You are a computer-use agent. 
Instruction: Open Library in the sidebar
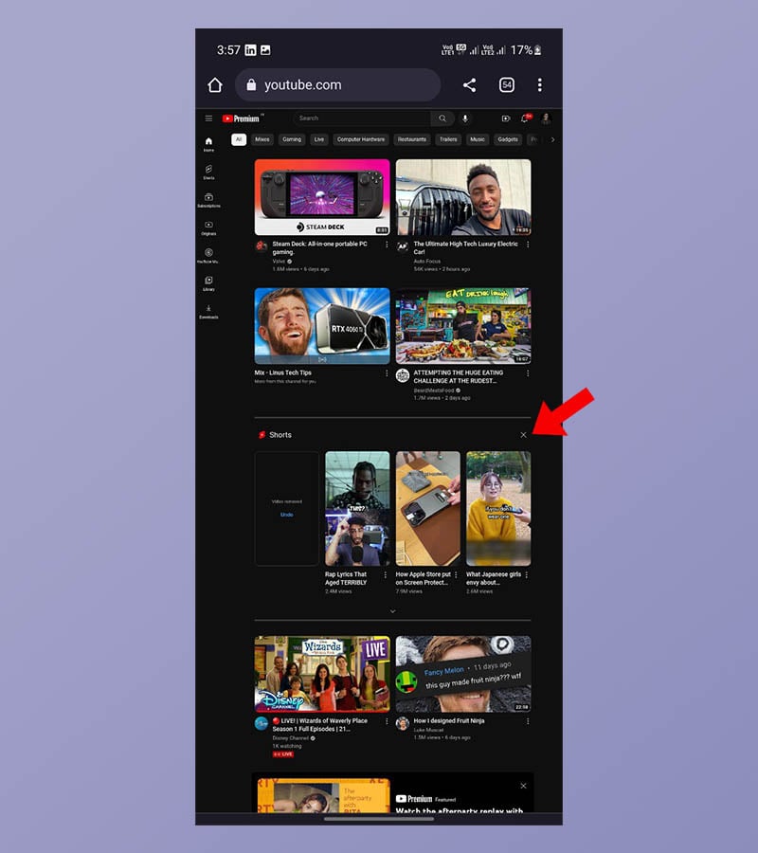tap(208, 283)
